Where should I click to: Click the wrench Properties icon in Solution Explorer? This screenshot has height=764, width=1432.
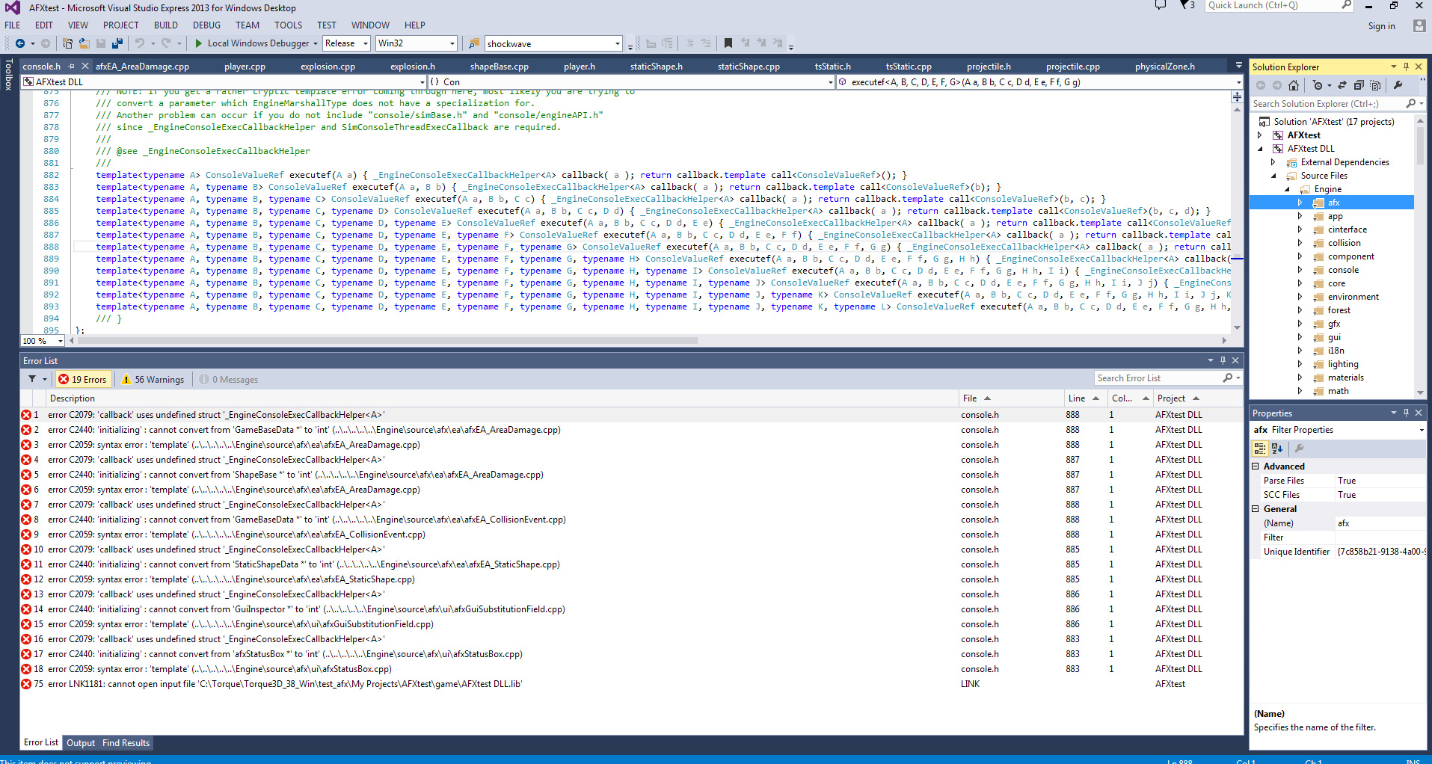click(x=1398, y=85)
